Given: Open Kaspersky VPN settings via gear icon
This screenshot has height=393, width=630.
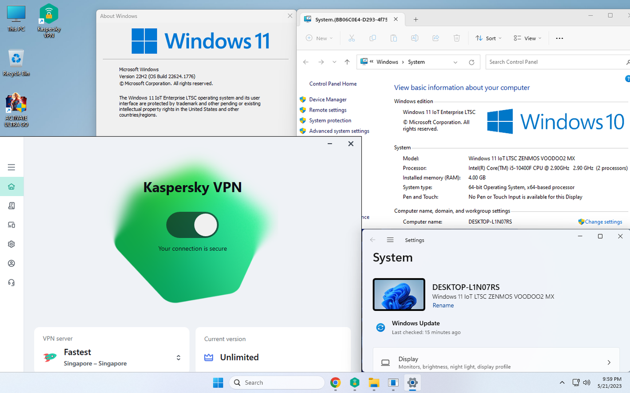Looking at the screenshot, I should point(11,244).
